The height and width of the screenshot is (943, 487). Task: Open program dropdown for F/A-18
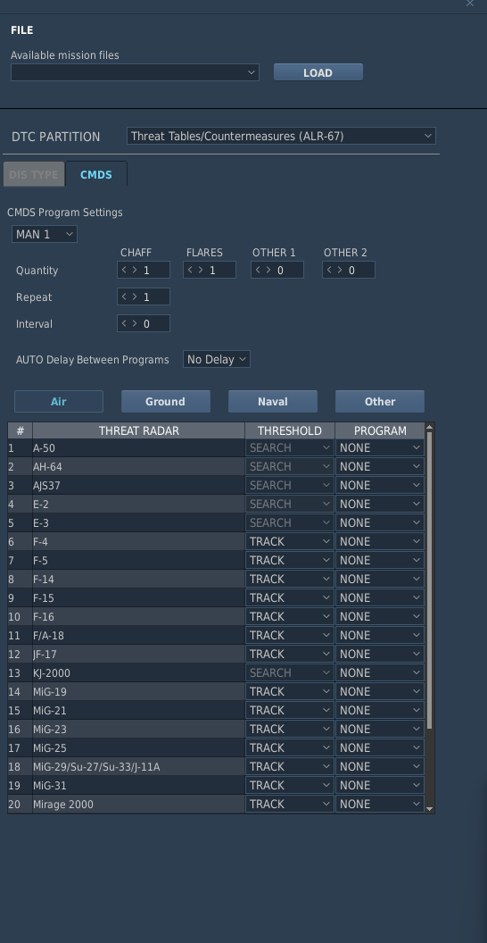pos(380,635)
